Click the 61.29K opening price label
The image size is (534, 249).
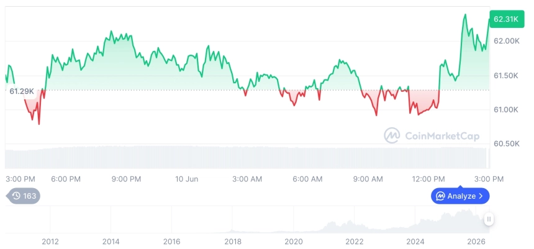[22, 91]
